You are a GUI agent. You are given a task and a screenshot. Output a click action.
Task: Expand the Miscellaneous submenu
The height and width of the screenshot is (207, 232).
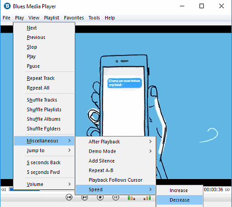(x=44, y=141)
